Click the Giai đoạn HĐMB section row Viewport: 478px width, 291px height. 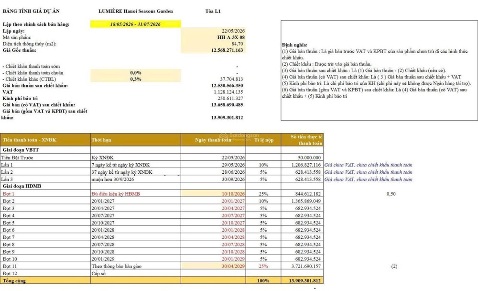tap(162, 186)
